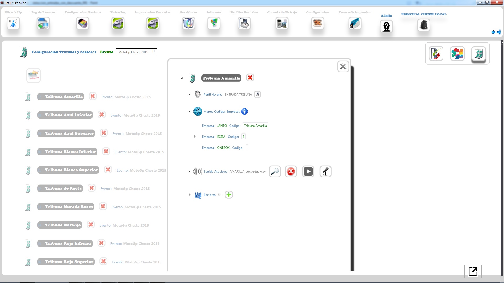Screen dimensions: 504x283
Task: Browse sound file with magnifier icon
Action: tap(275, 172)
